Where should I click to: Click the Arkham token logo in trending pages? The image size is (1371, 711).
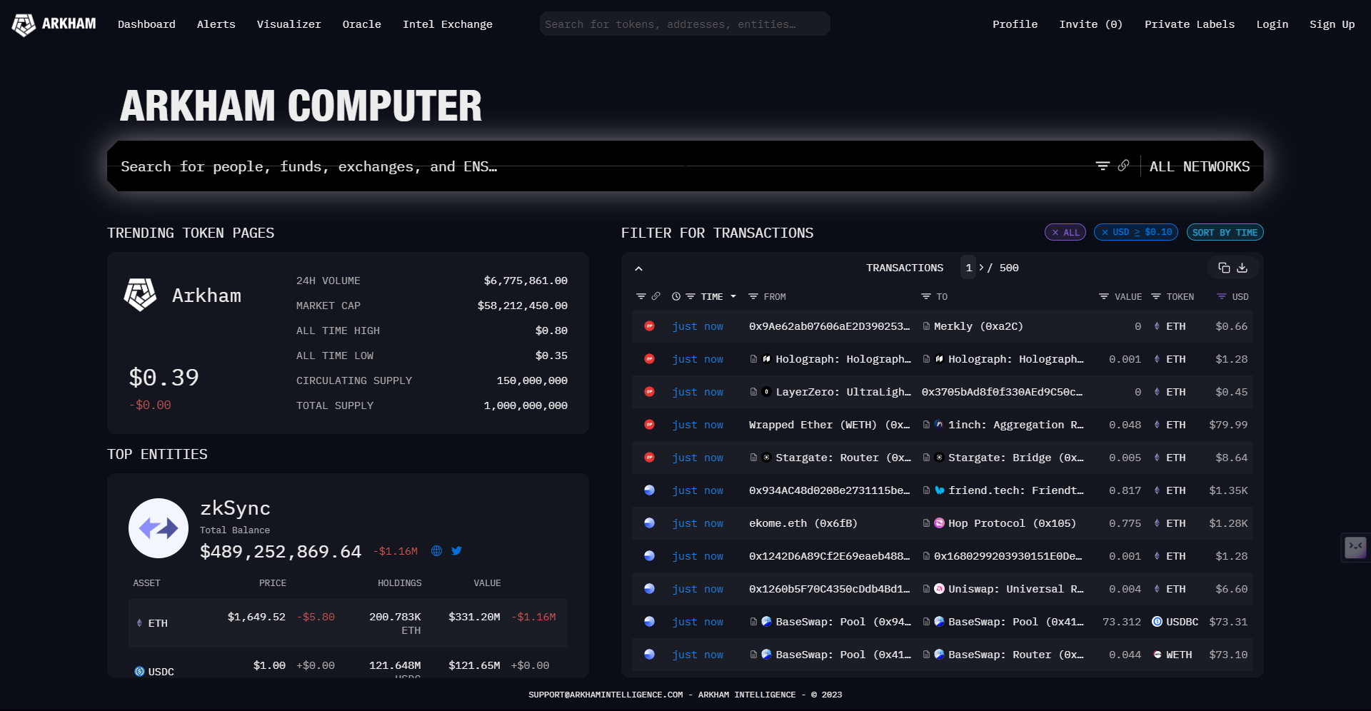point(140,295)
